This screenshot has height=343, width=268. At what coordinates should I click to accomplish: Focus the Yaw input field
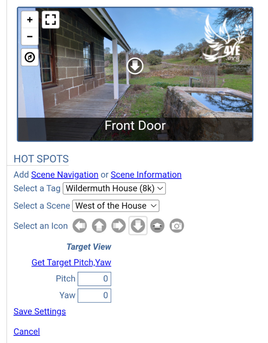(94, 295)
